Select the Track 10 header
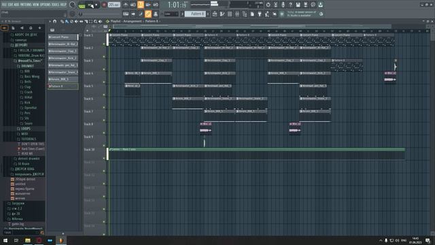 pyautogui.click(x=94, y=154)
